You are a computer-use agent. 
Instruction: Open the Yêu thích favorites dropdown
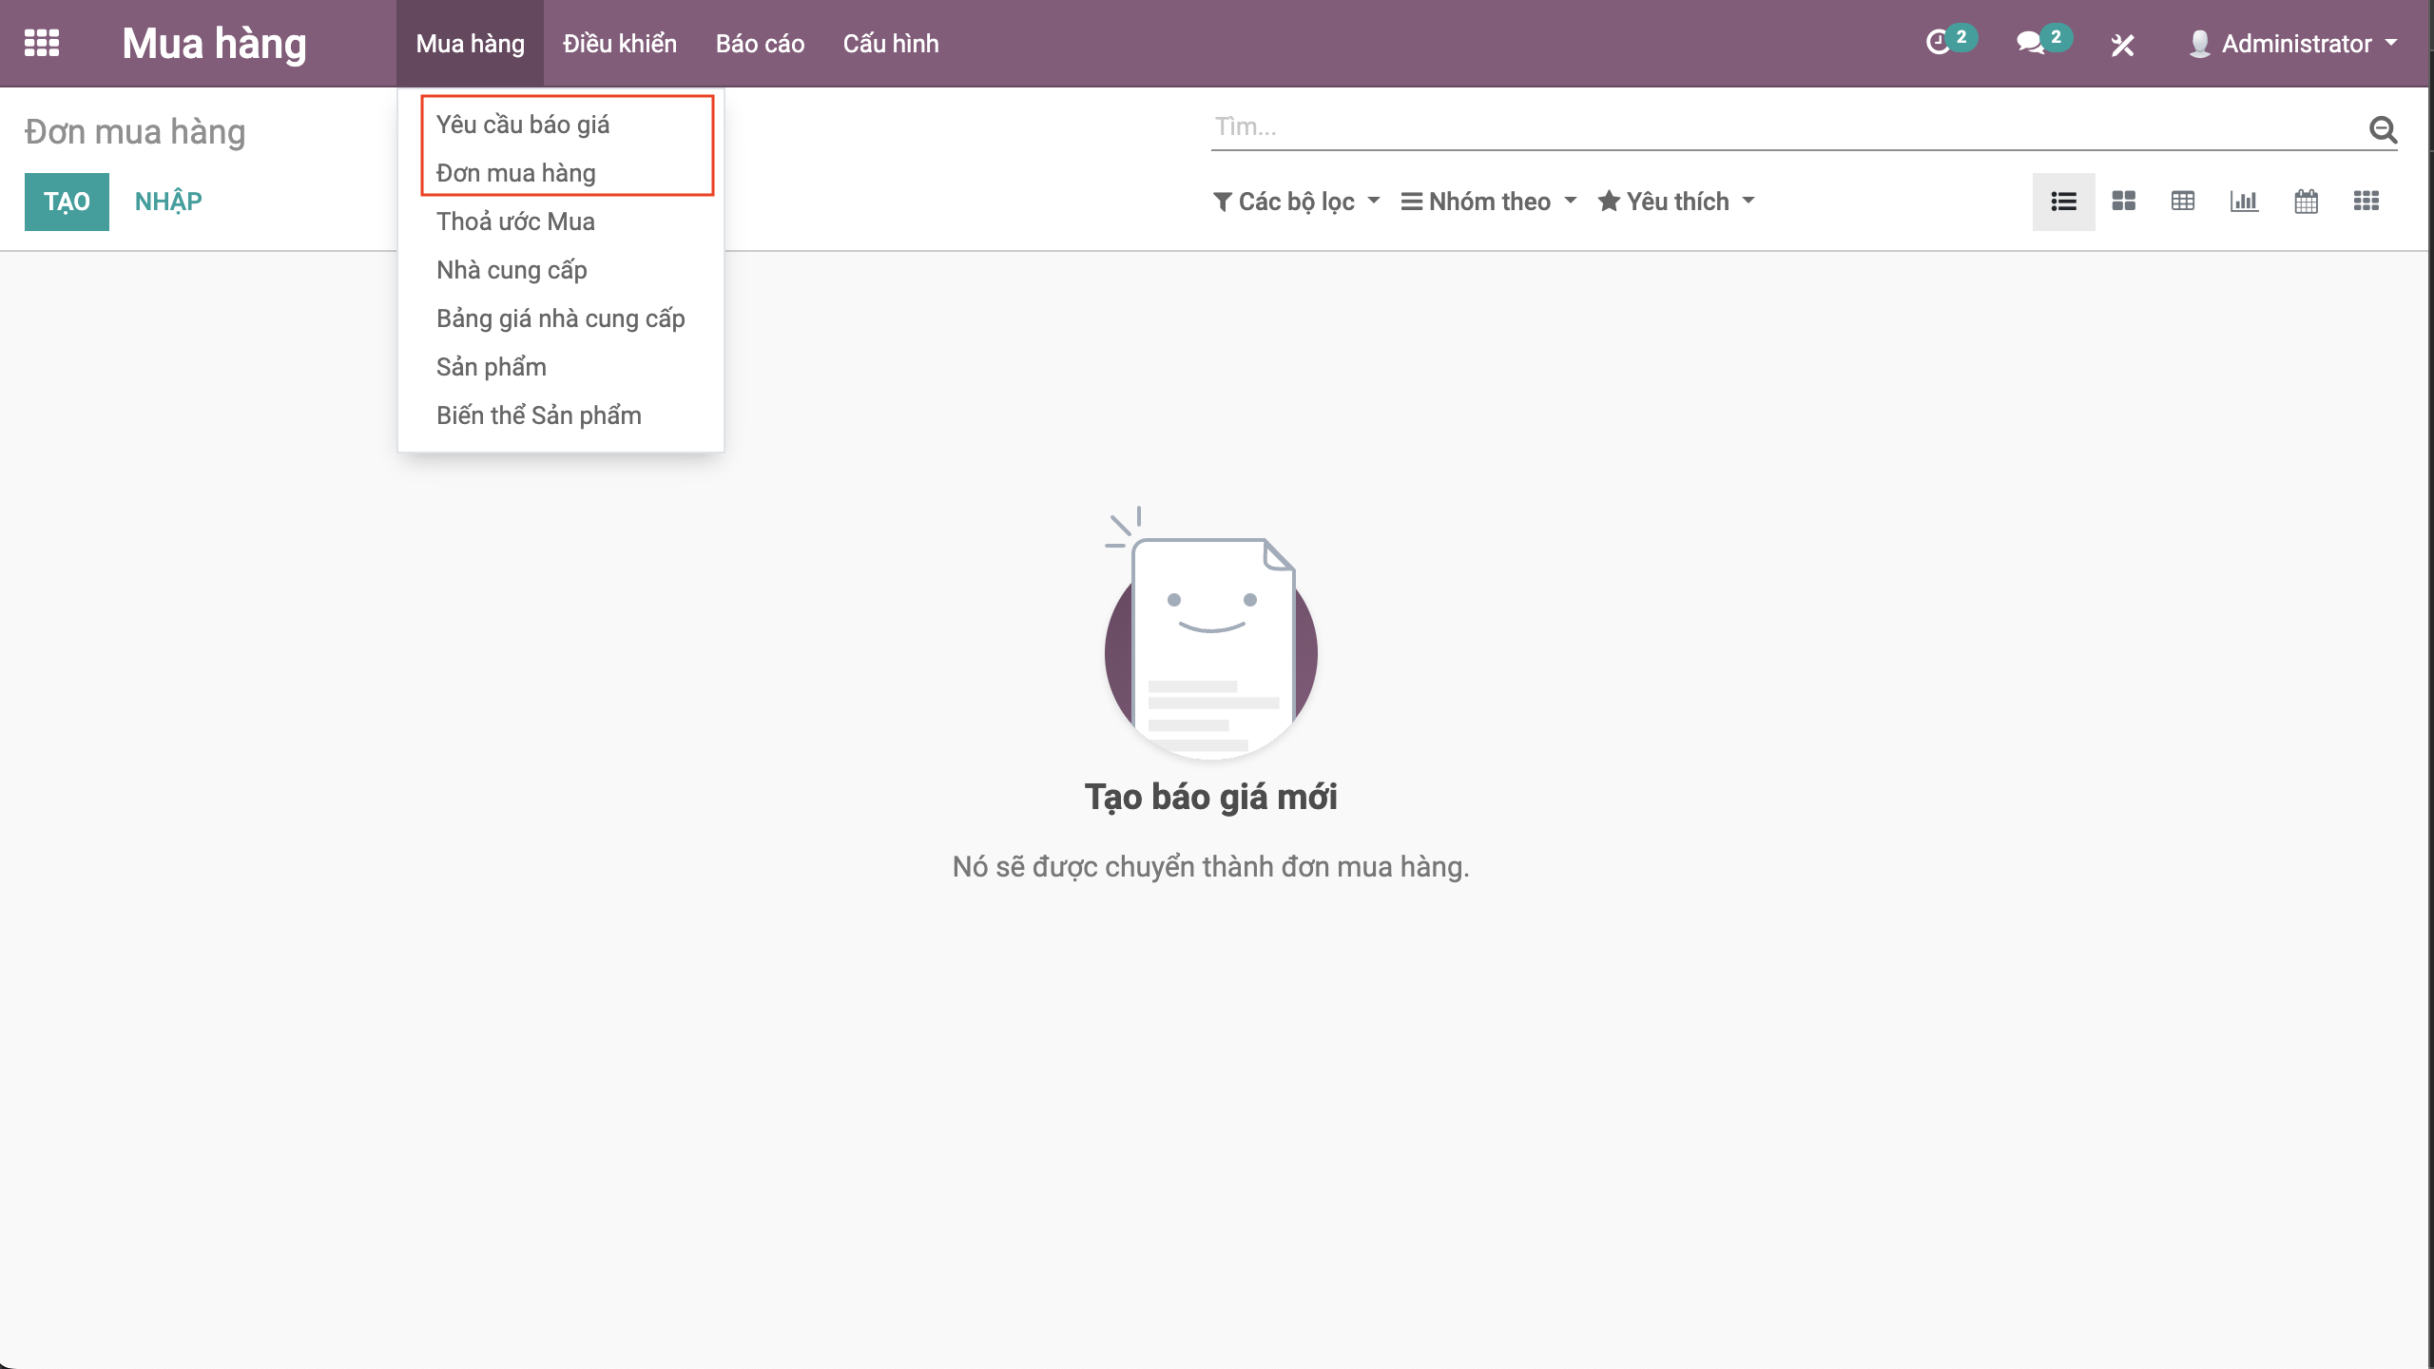1676,202
